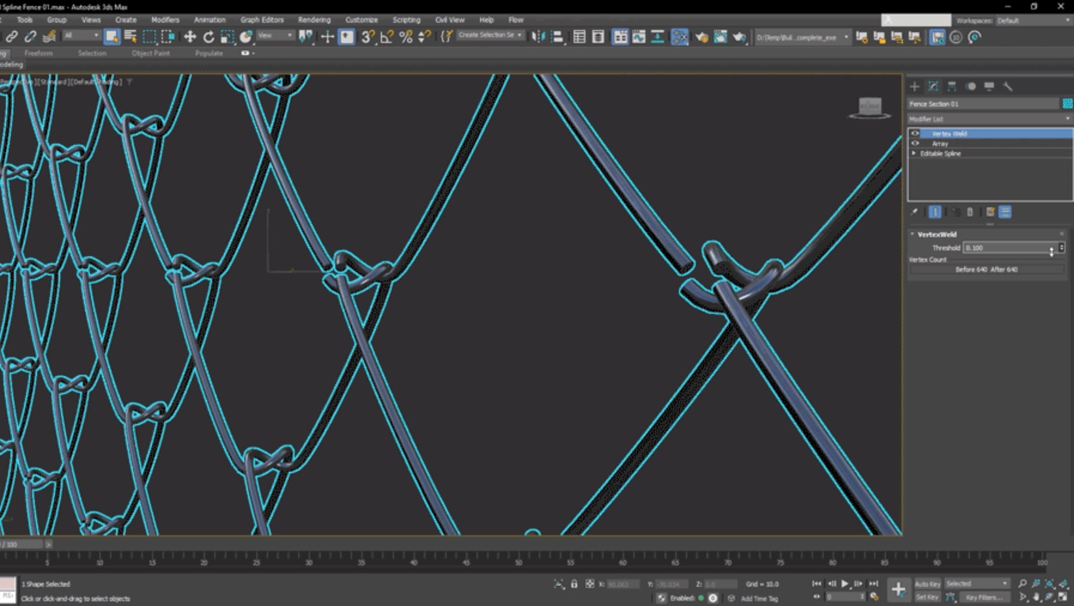Viewport: 1074px width, 606px height.
Task: Open the Hierarchy panel tab icon
Action: pos(952,87)
